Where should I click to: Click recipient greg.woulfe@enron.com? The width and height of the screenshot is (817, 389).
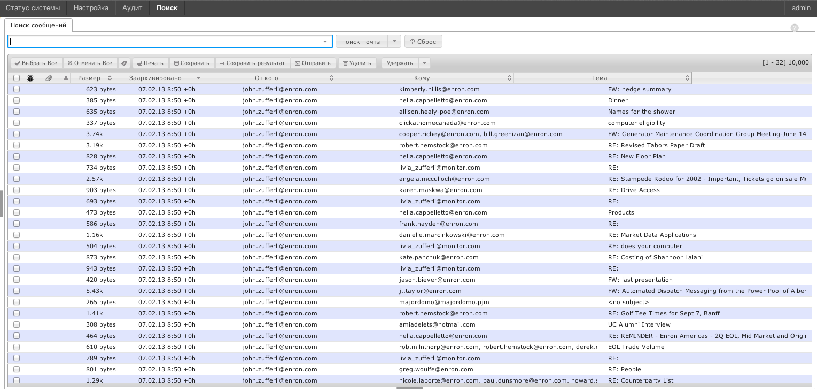pos(436,369)
